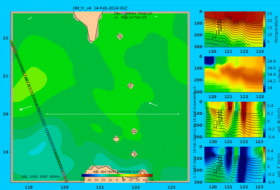
Task: Click longitude label 121 on main map
Action: 100,187
